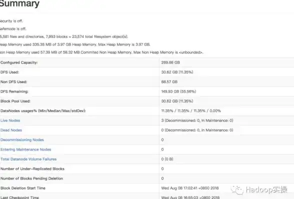Viewport: 294px width, 199px height.
Task: Select the 269.86 GB capacity value
Action: click(x=170, y=62)
